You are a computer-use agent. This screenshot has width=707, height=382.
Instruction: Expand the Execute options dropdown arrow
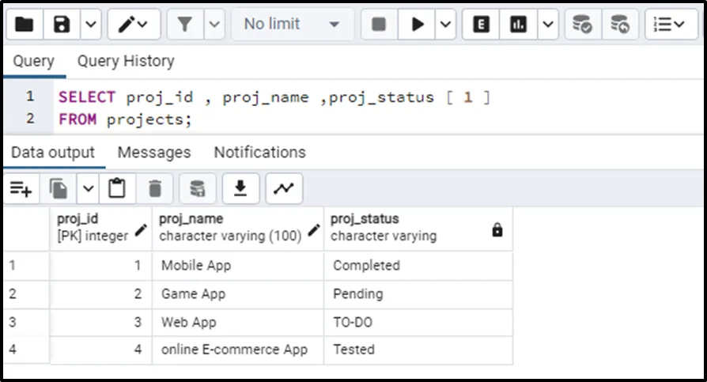[x=446, y=25]
